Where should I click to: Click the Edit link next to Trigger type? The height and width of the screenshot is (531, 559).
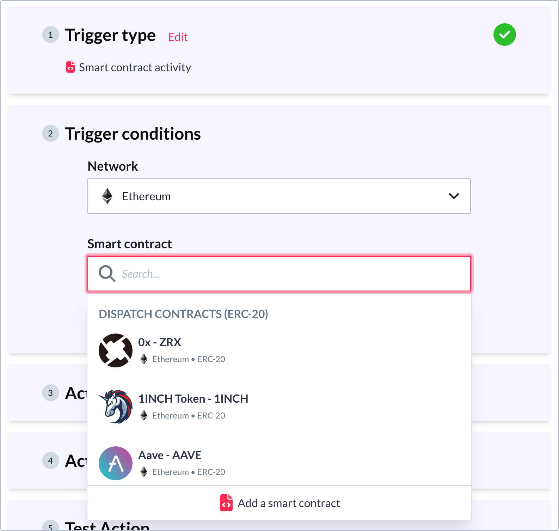[x=178, y=37]
